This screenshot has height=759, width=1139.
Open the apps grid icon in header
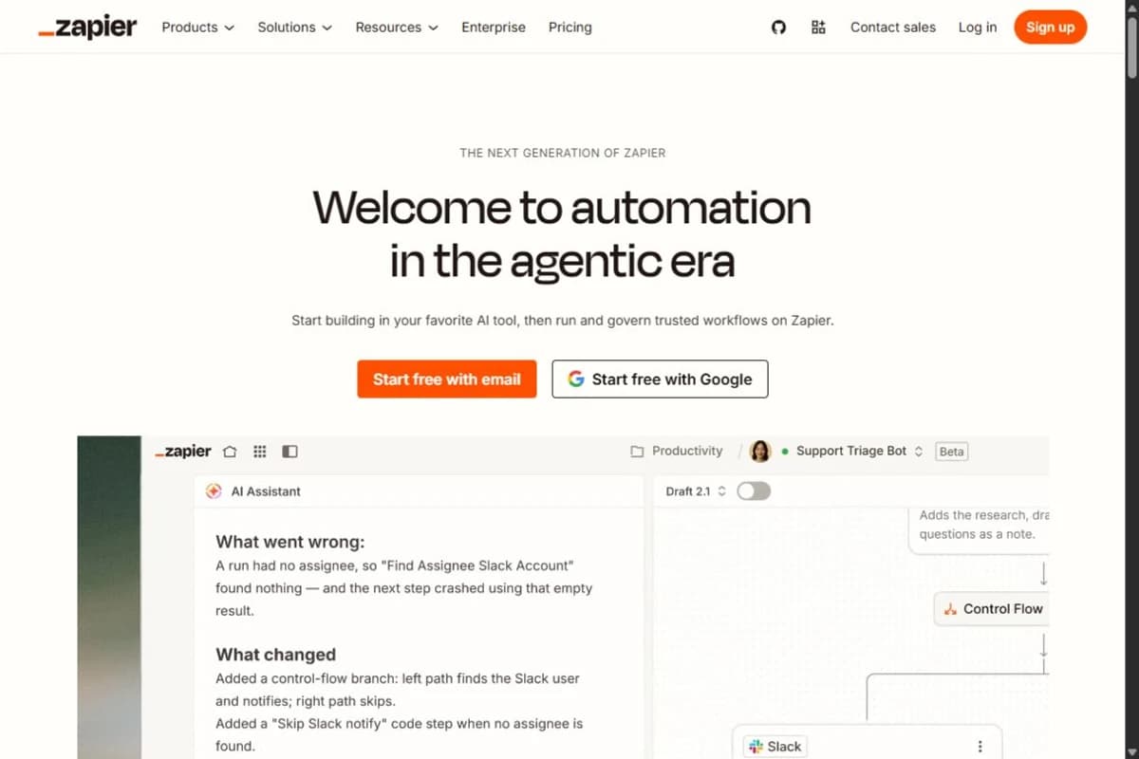(x=818, y=28)
